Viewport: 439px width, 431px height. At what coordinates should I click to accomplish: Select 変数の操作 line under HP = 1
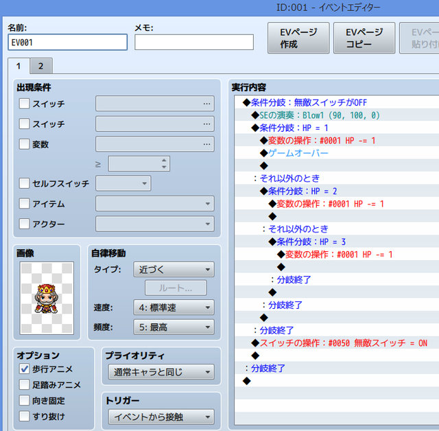click(337, 140)
